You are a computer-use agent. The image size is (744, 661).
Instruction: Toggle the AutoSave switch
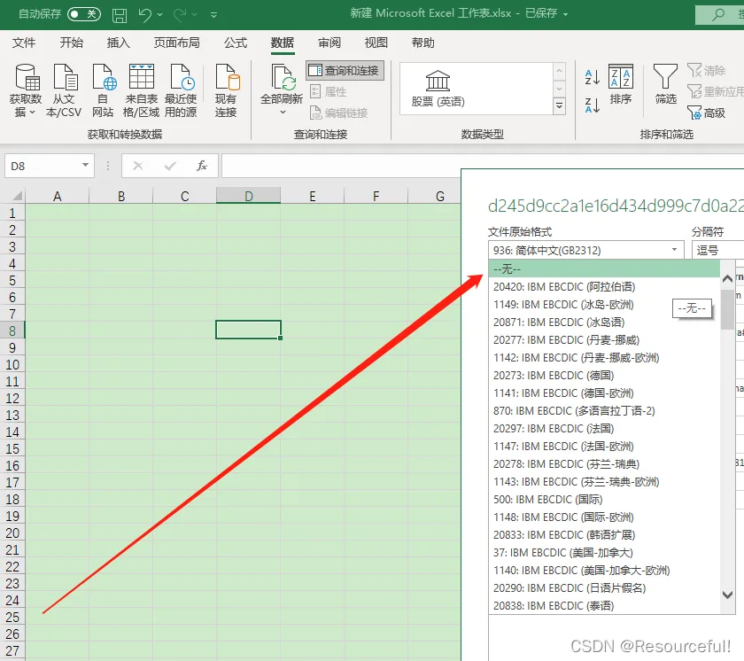(84, 14)
